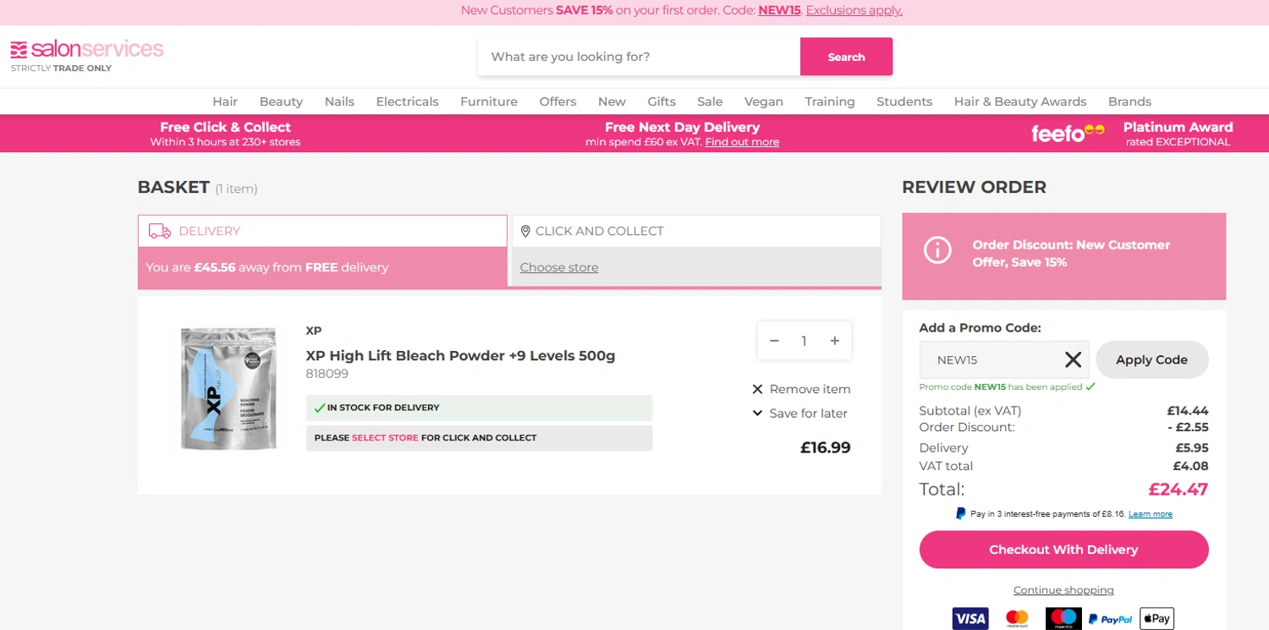Click the info icon in the Order Discount banner
This screenshot has width=1269, height=630.
coord(937,250)
